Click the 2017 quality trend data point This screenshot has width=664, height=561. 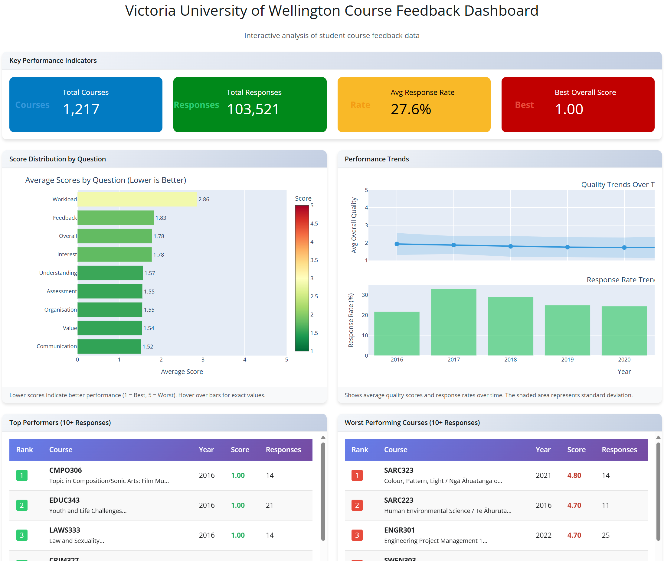point(453,245)
